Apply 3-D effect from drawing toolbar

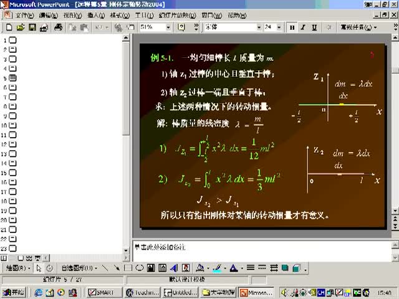point(297,268)
